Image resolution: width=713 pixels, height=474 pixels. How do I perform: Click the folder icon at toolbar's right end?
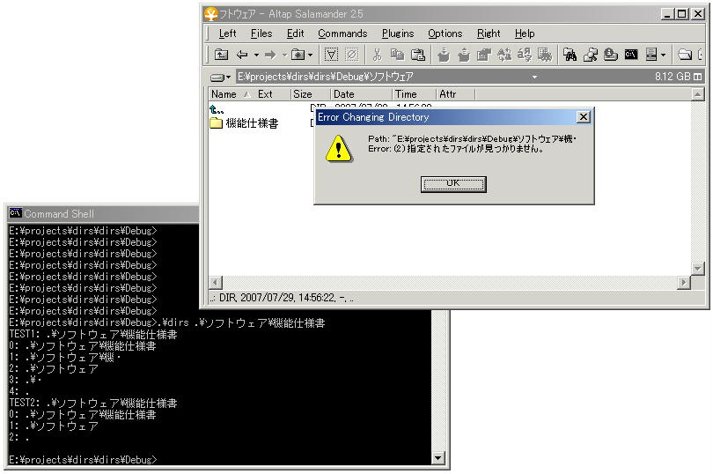[685, 56]
